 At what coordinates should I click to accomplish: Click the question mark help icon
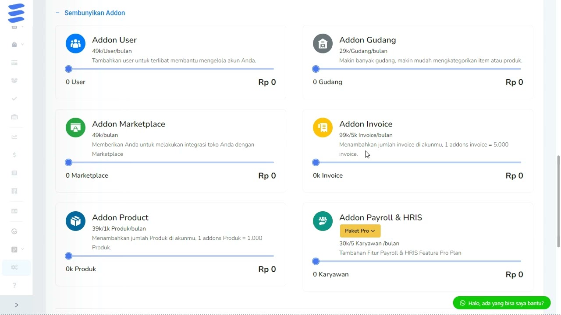(x=14, y=286)
